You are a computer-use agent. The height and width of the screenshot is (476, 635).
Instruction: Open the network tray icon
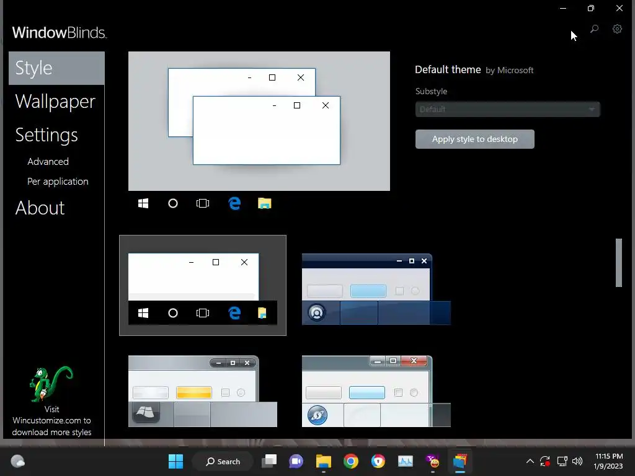pos(562,461)
